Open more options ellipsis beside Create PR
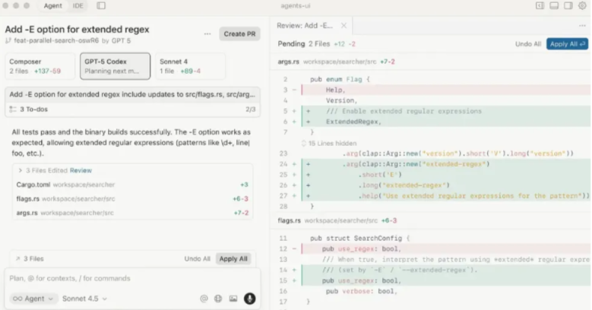 pos(207,34)
